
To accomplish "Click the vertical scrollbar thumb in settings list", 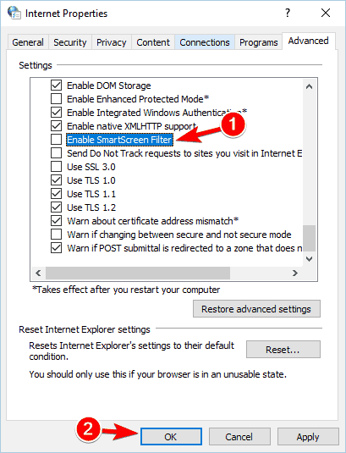I will tap(310, 238).
